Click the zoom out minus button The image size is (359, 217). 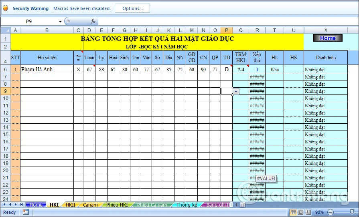pos(330,212)
